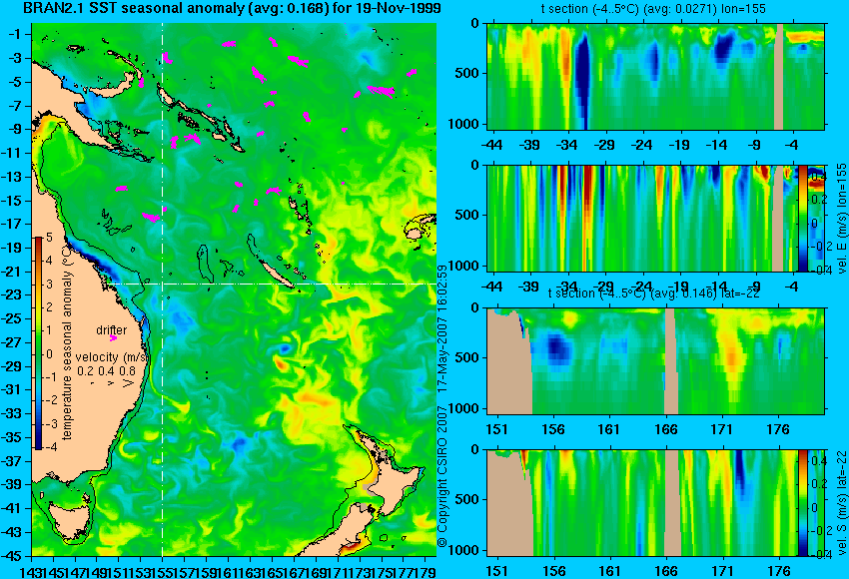Click the horizontal dashed lat=-22 section line
This screenshot has width=849, height=579.
[273, 284]
